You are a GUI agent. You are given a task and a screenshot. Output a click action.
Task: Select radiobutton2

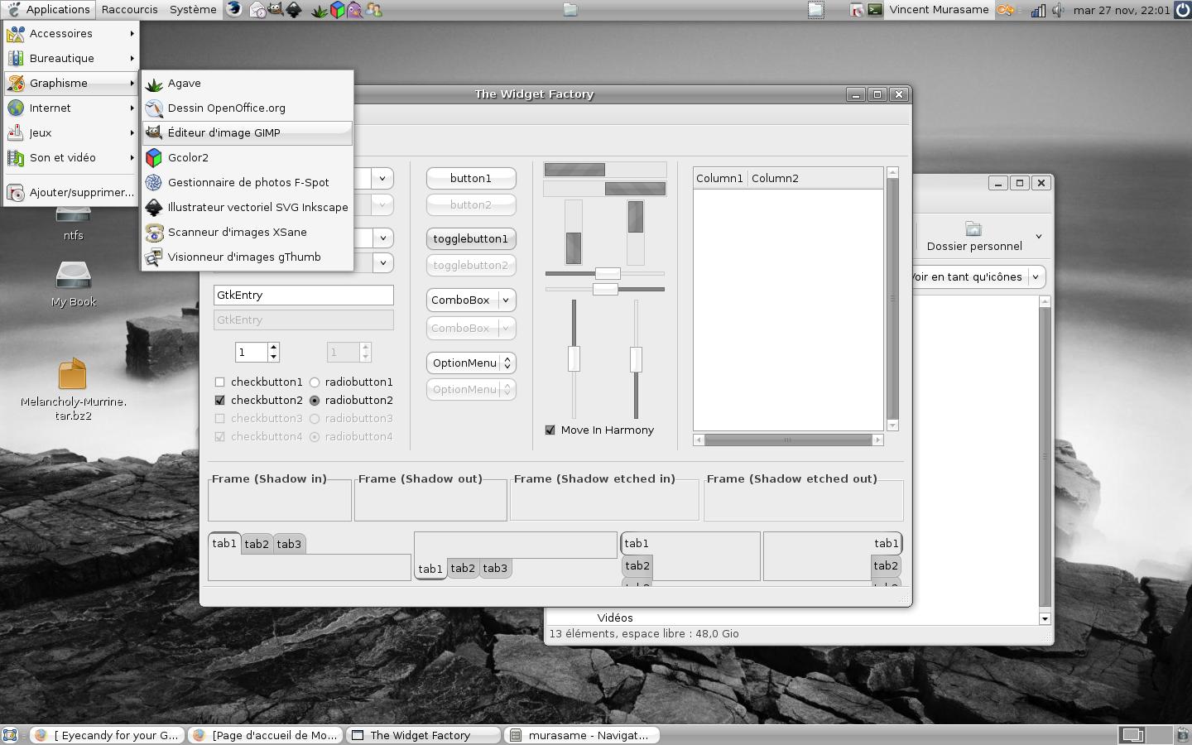click(x=315, y=401)
